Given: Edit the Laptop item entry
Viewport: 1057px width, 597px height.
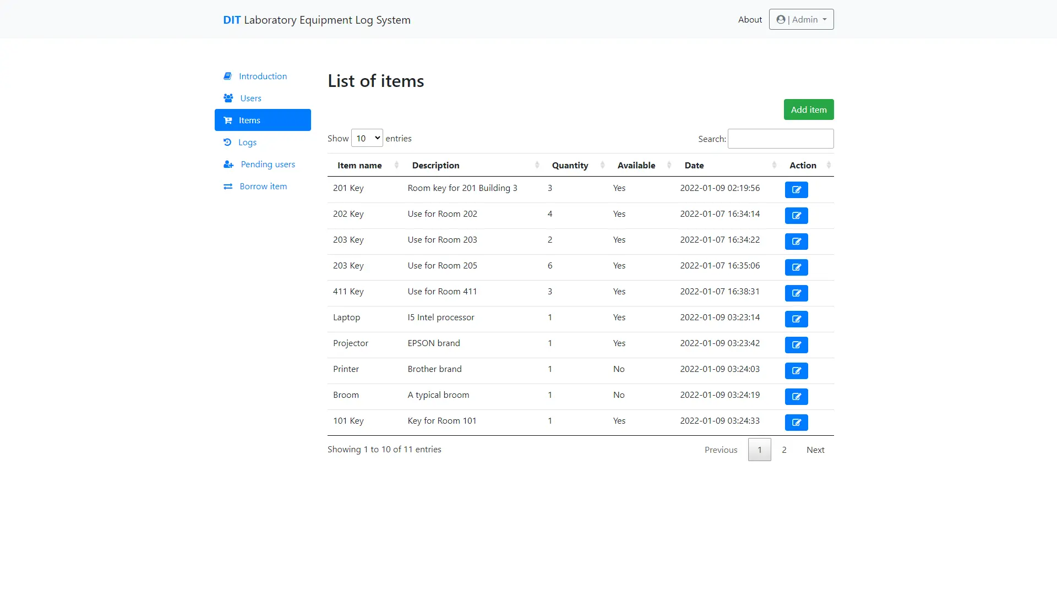Looking at the screenshot, I should (x=796, y=319).
